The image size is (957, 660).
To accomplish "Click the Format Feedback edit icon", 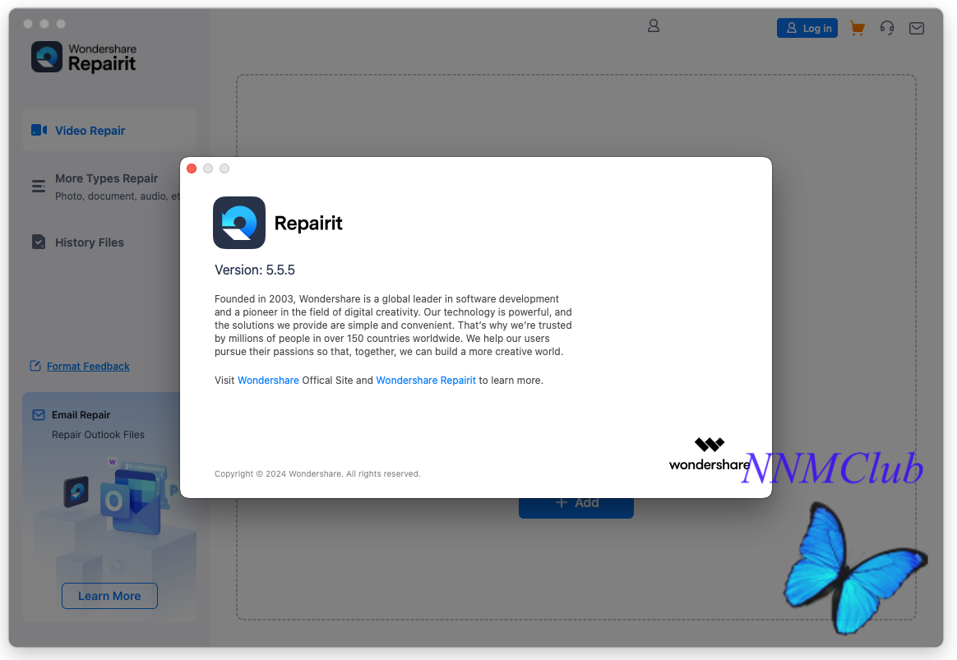I will (x=35, y=366).
